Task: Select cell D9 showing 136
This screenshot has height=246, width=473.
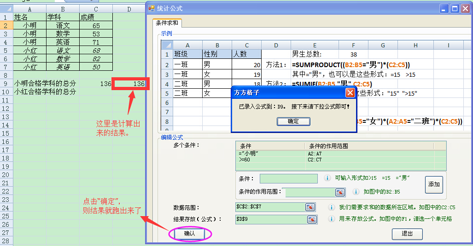Action: click(x=130, y=84)
